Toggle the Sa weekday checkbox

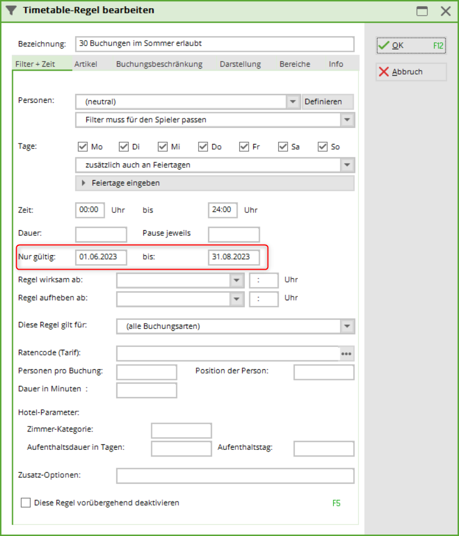[284, 147]
